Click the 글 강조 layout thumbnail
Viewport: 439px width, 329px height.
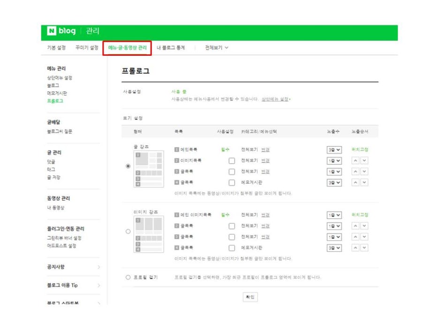149,169
